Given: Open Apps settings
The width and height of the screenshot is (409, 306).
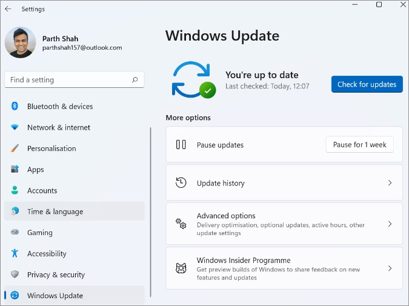Looking at the screenshot, I should [75, 170].
